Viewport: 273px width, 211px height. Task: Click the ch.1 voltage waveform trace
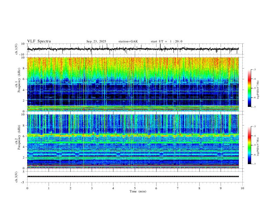click(133, 49)
